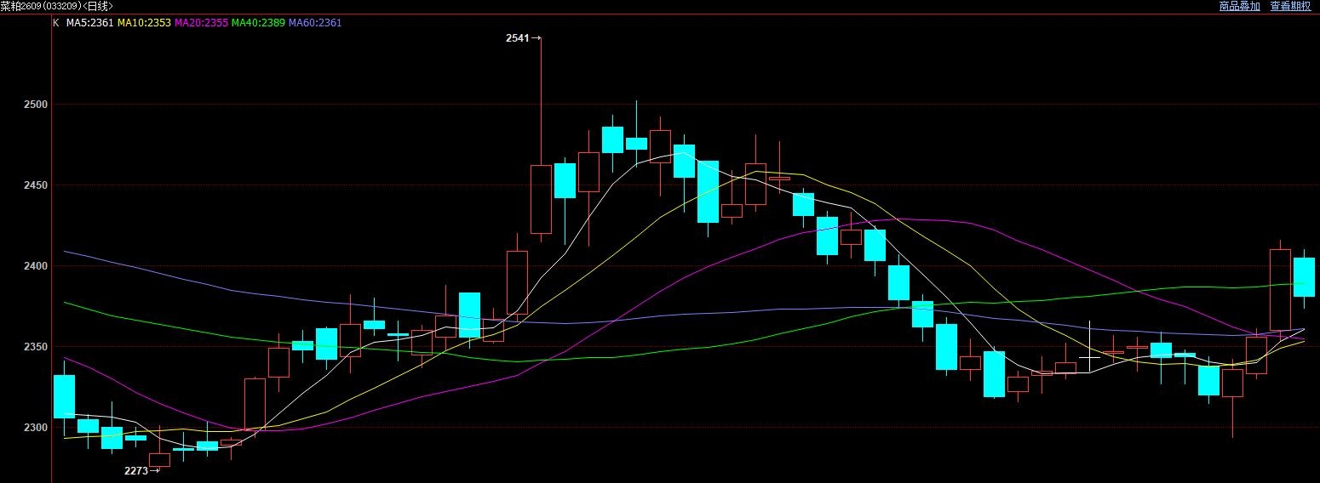This screenshot has width=1320, height=483.
Task: Select the MA5:2361 indicator label
Action: pyautogui.click(x=89, y=23)
